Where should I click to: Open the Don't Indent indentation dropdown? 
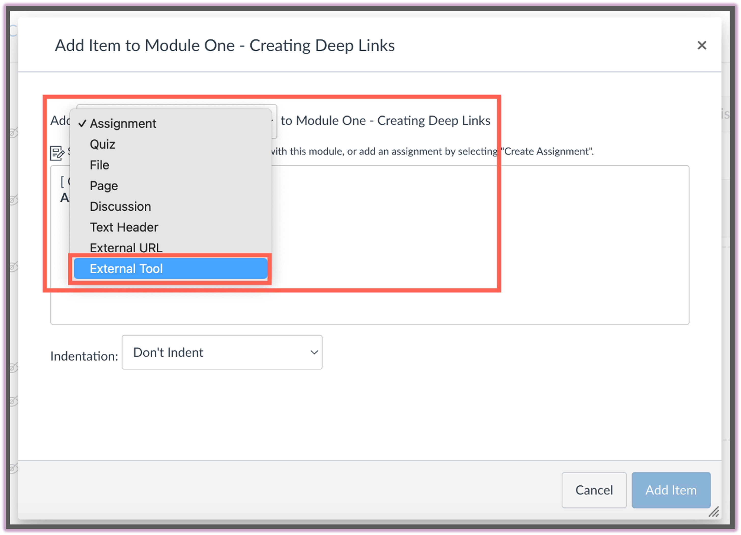tap(222, 352)
